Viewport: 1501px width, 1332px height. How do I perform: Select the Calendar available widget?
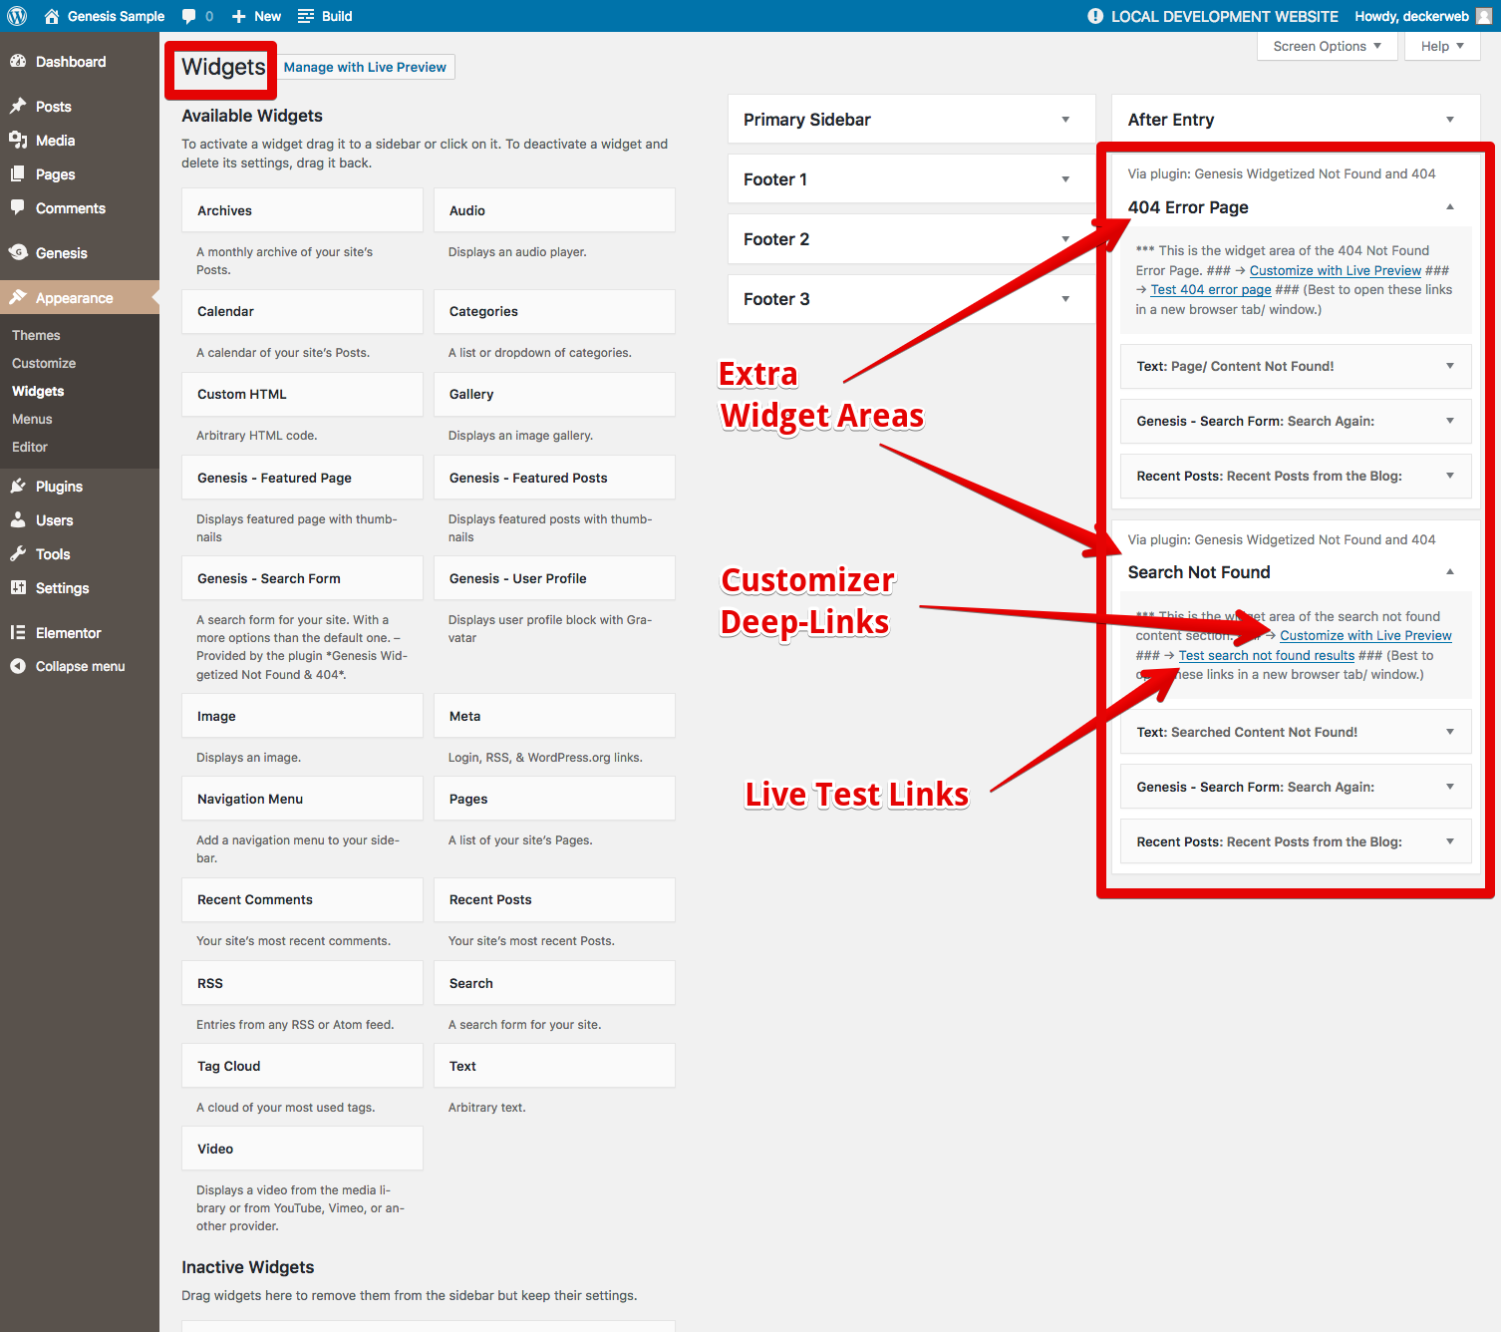(x=302, y=311)
